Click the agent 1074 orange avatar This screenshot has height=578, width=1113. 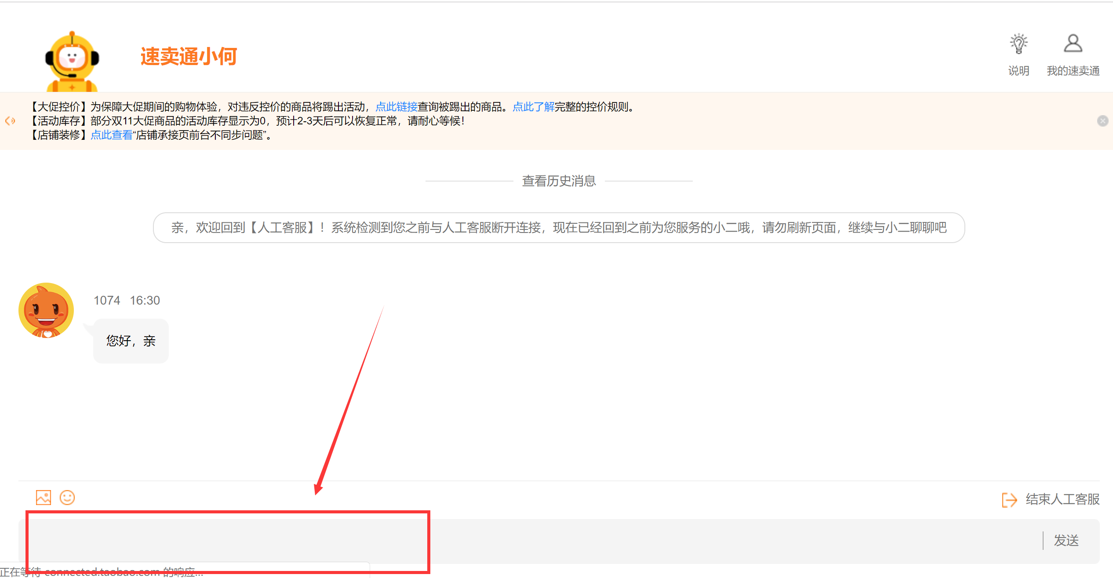46,310
